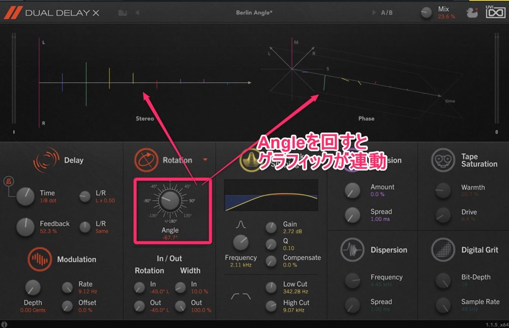Click the Dispersion section icon
Image resolution: width=509 pixels, height=328 pixels.
click(x=352, y=250)
